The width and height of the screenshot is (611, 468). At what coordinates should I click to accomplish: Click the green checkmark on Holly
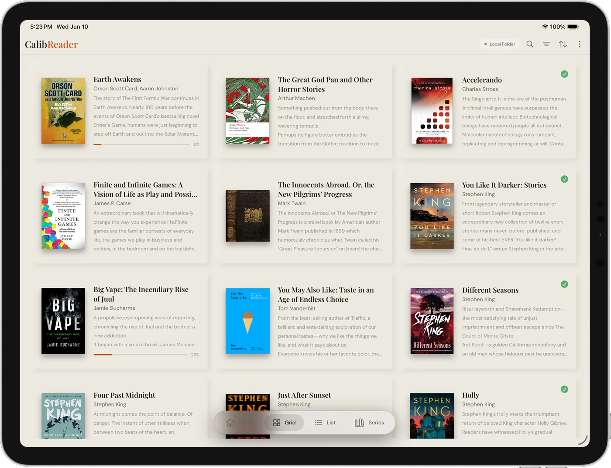coord(564,389)
